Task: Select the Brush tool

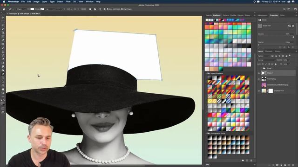Action: click(x=3, y=48)
